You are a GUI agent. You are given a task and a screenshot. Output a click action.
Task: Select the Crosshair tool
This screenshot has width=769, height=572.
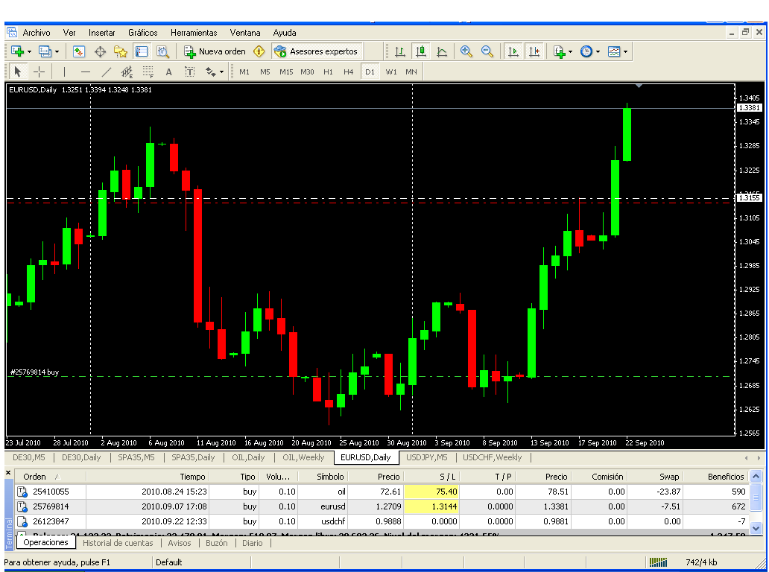click(x=39, y=71)
